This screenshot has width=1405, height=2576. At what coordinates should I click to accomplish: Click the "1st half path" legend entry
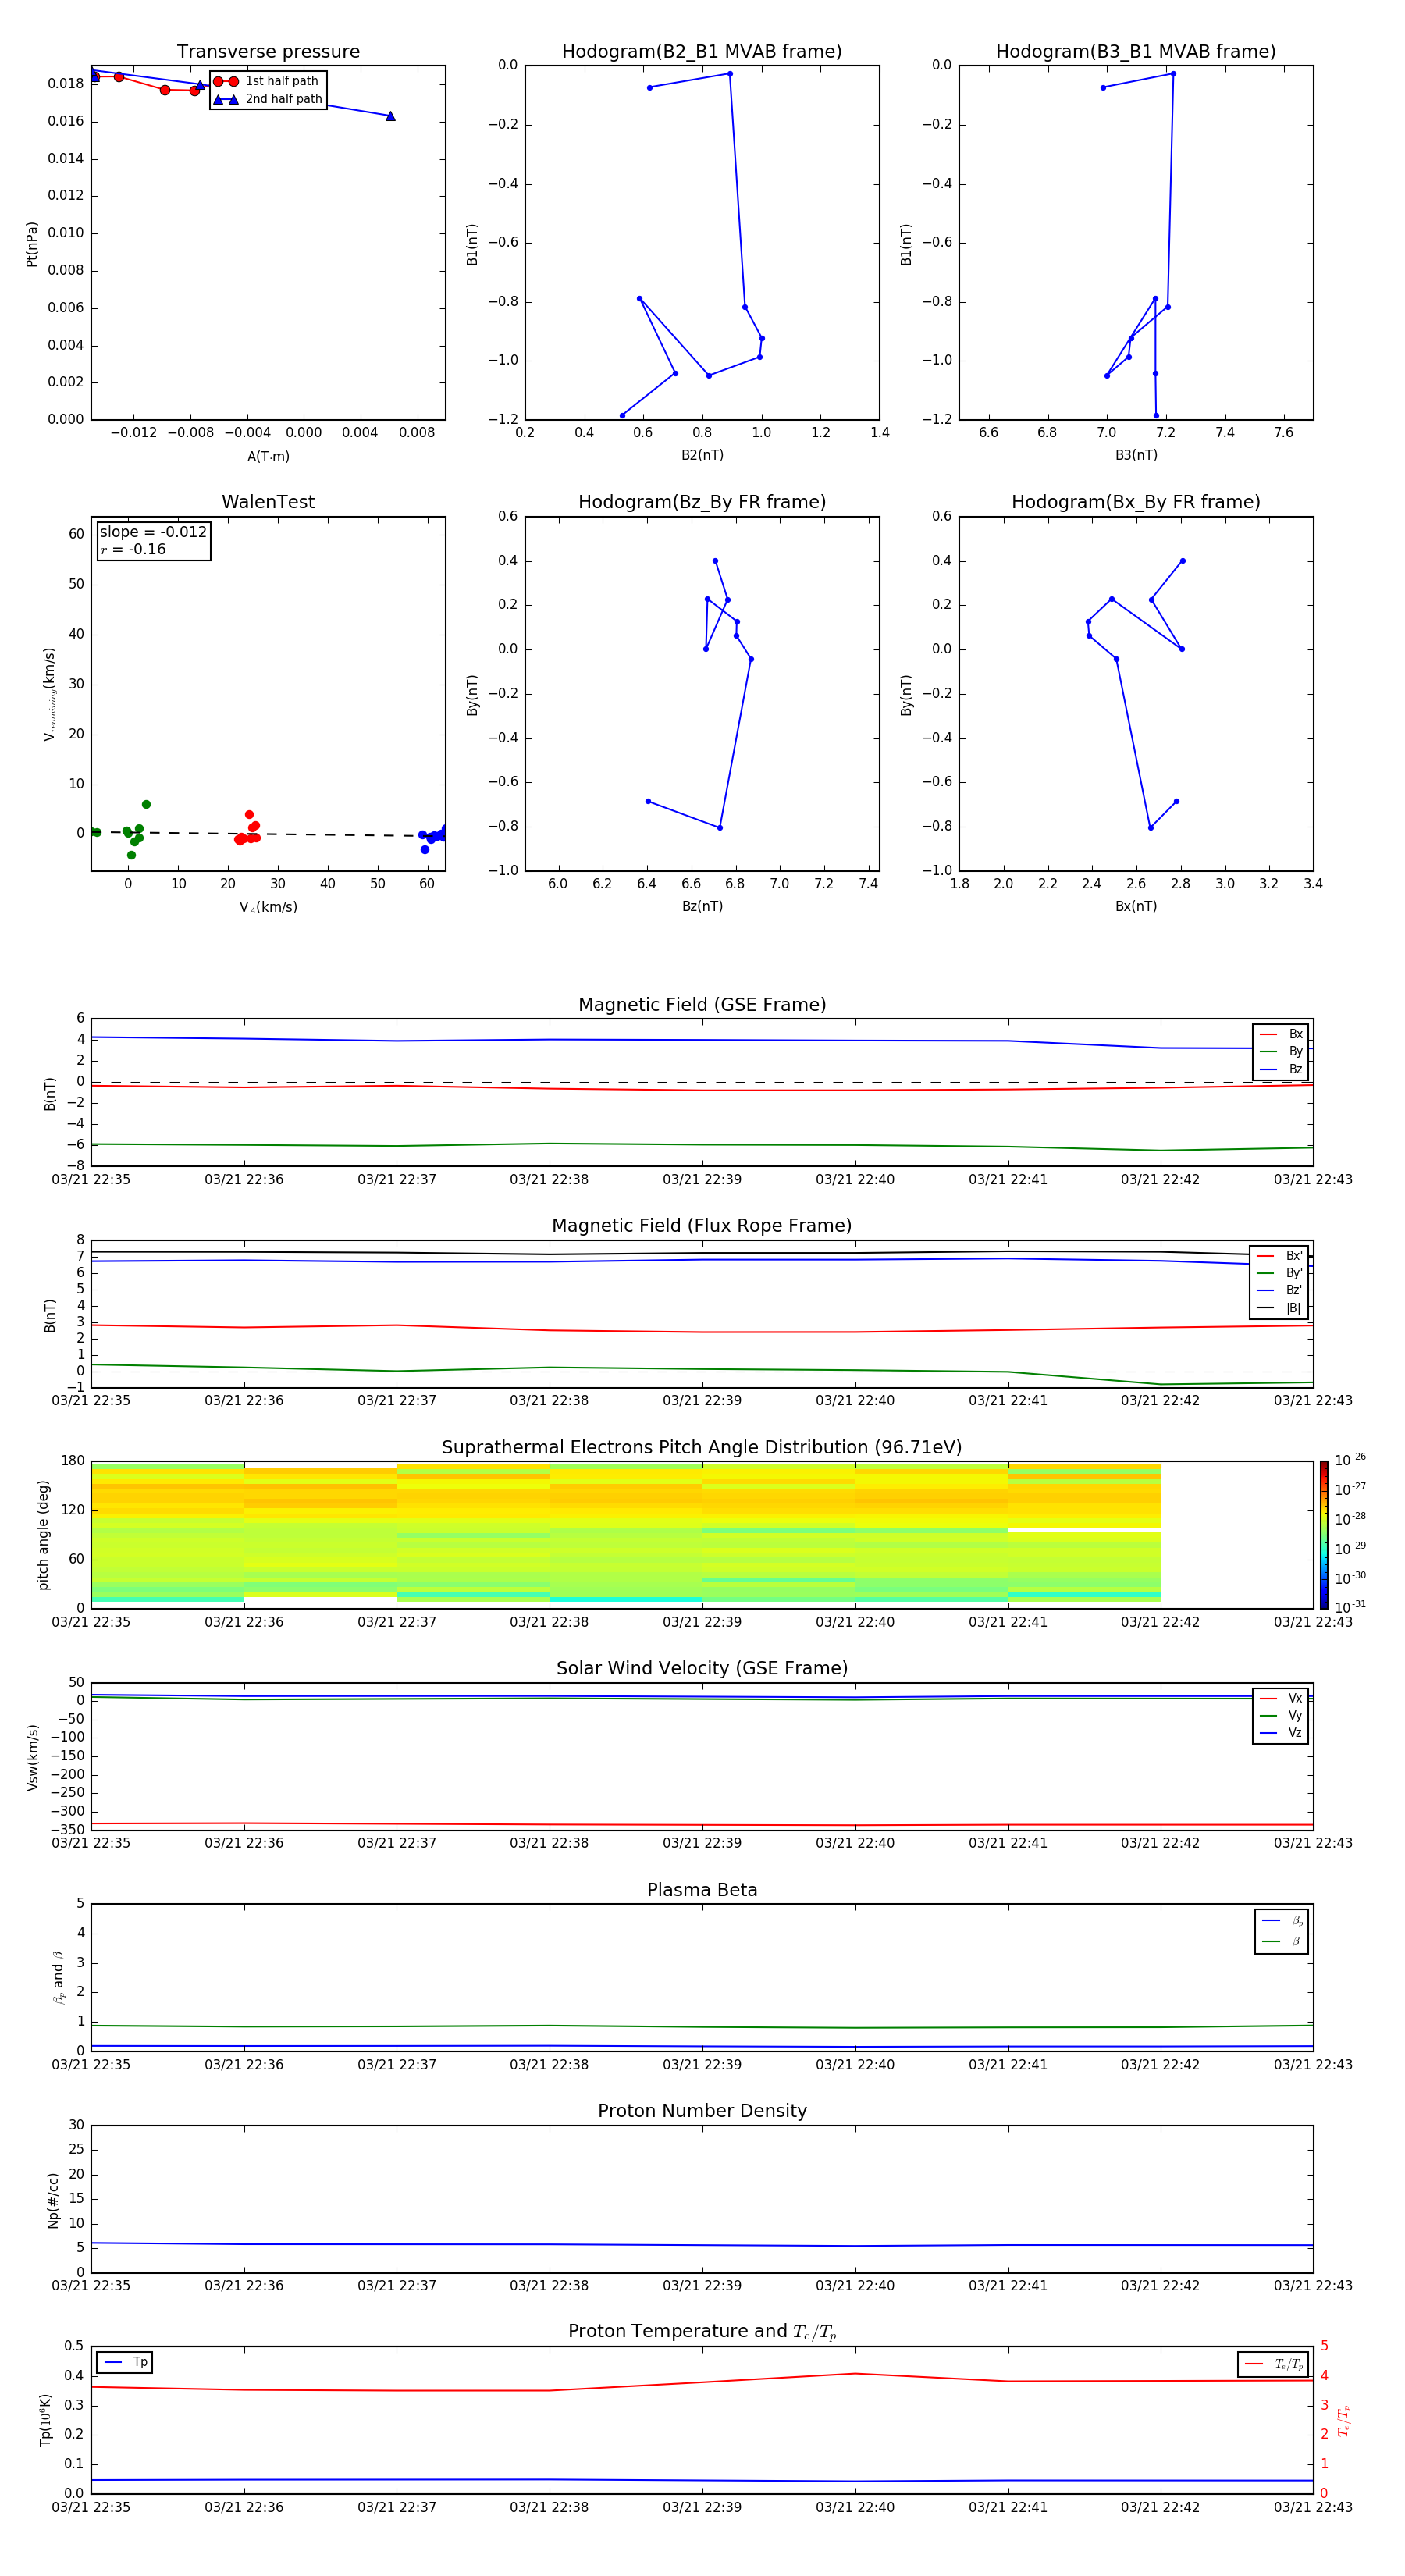pos(267,81)
